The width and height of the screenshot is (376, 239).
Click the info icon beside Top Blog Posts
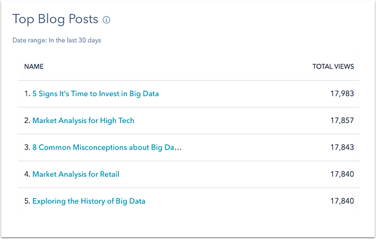click(107, 19)
